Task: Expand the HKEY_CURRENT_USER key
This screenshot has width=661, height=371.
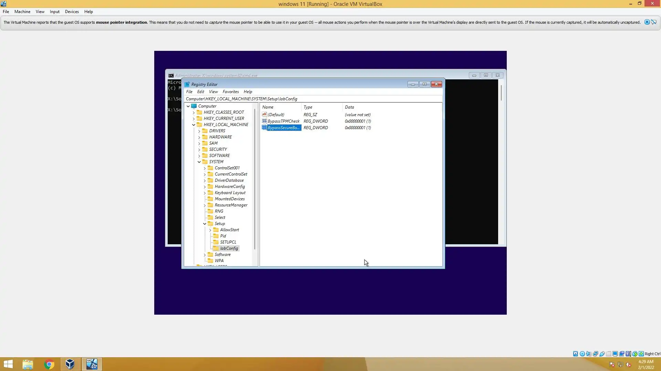Action: coord(193,119)
